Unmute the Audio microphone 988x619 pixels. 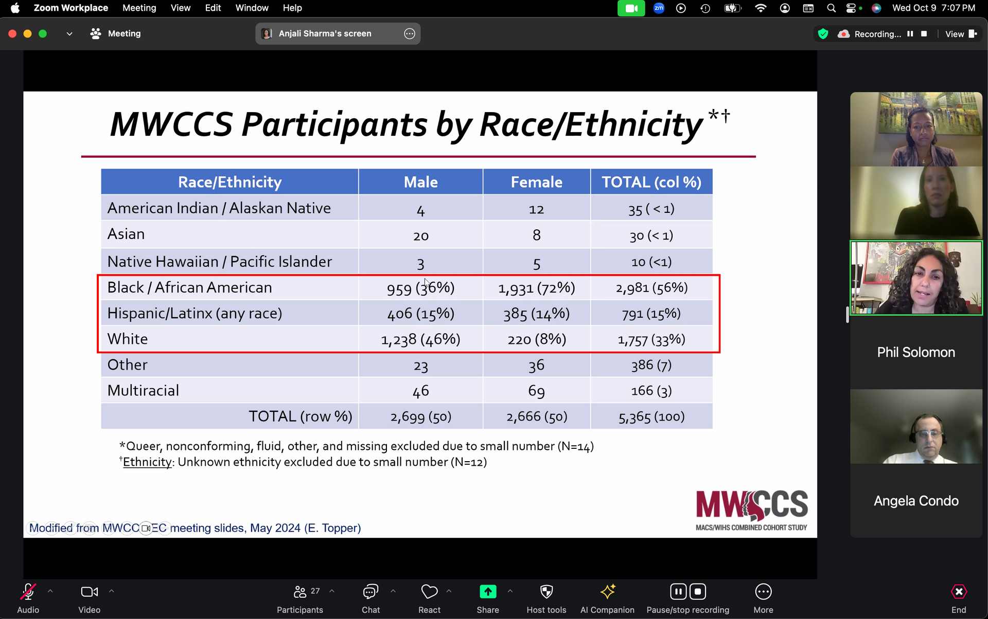click(28, 592)
